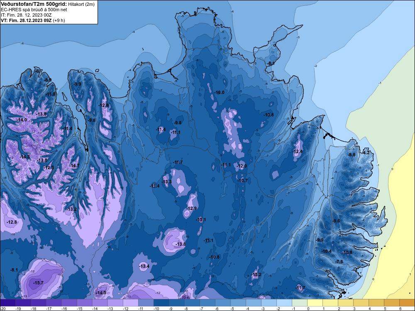Click the legend swatch between 3 and 4
Image resolution: width=415 pixels, height=311 pixels.
point(361,303)
